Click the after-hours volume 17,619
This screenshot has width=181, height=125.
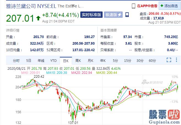(x=158, y=18)
